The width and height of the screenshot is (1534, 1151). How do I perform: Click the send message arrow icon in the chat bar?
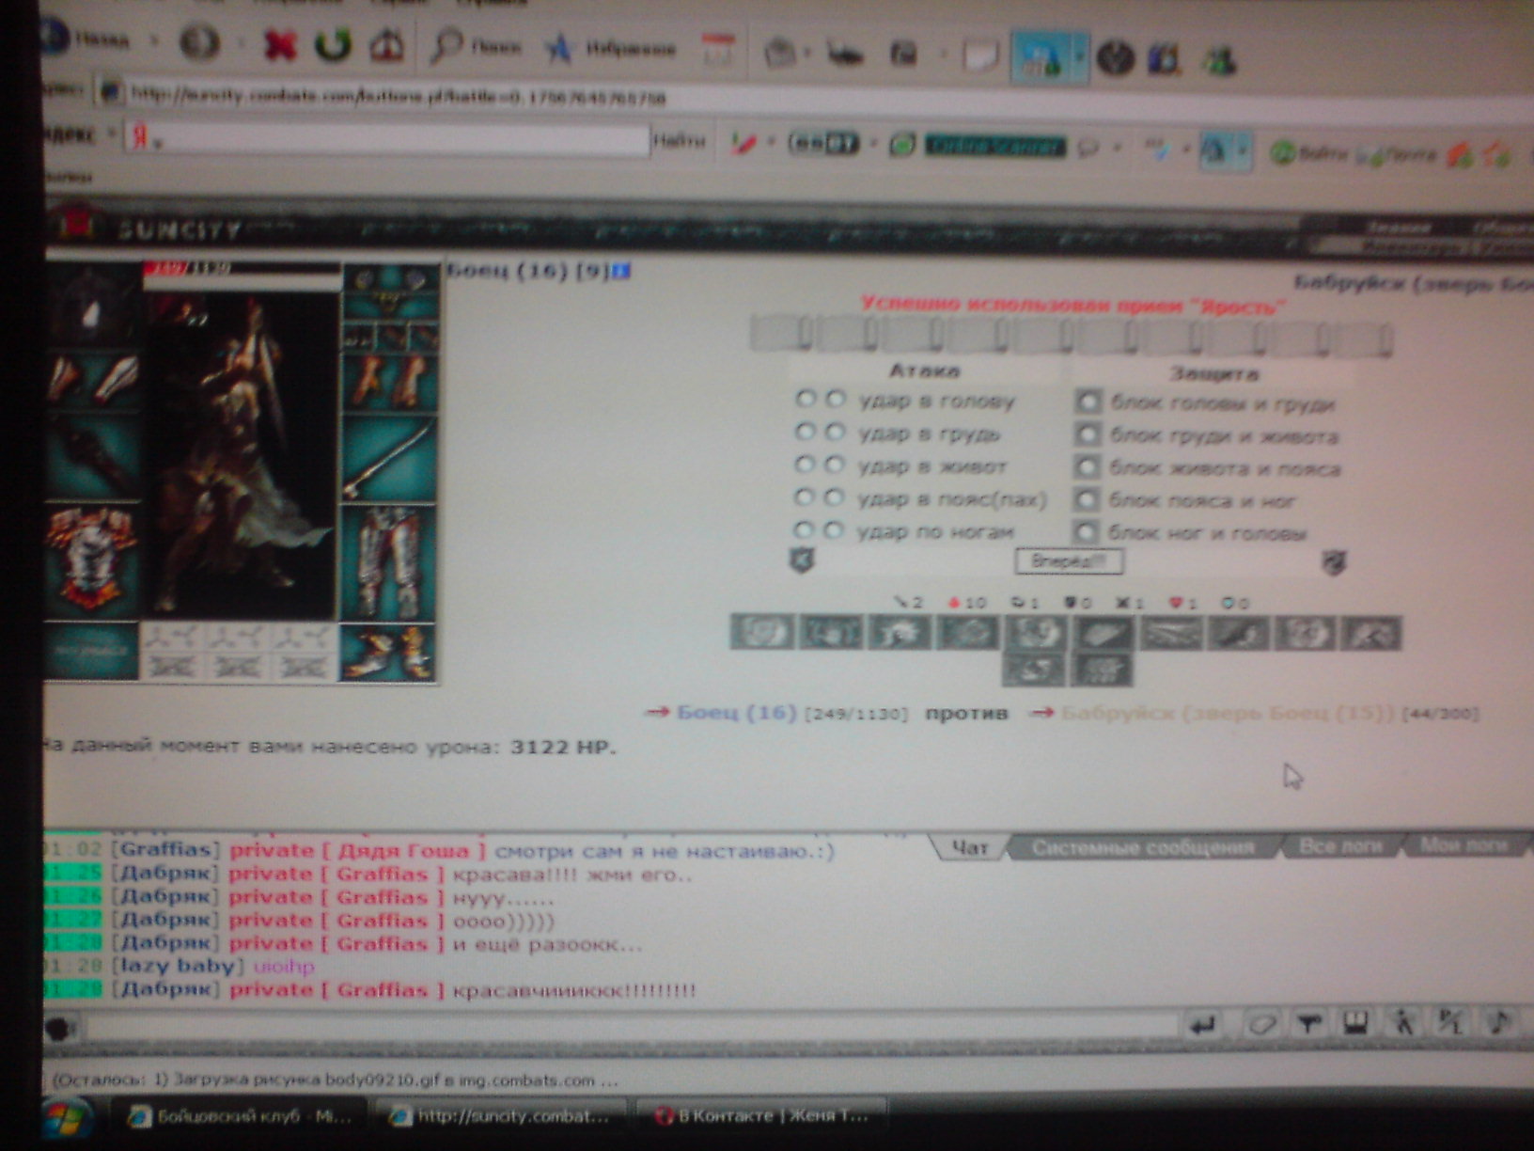[x=1202, y=1024]
